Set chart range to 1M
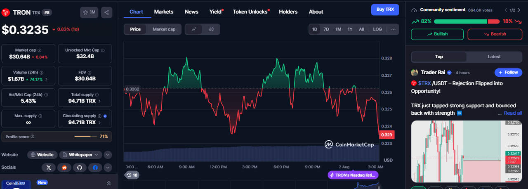Image resolution: width=528 pixels, height=189 pixels. 338,29
